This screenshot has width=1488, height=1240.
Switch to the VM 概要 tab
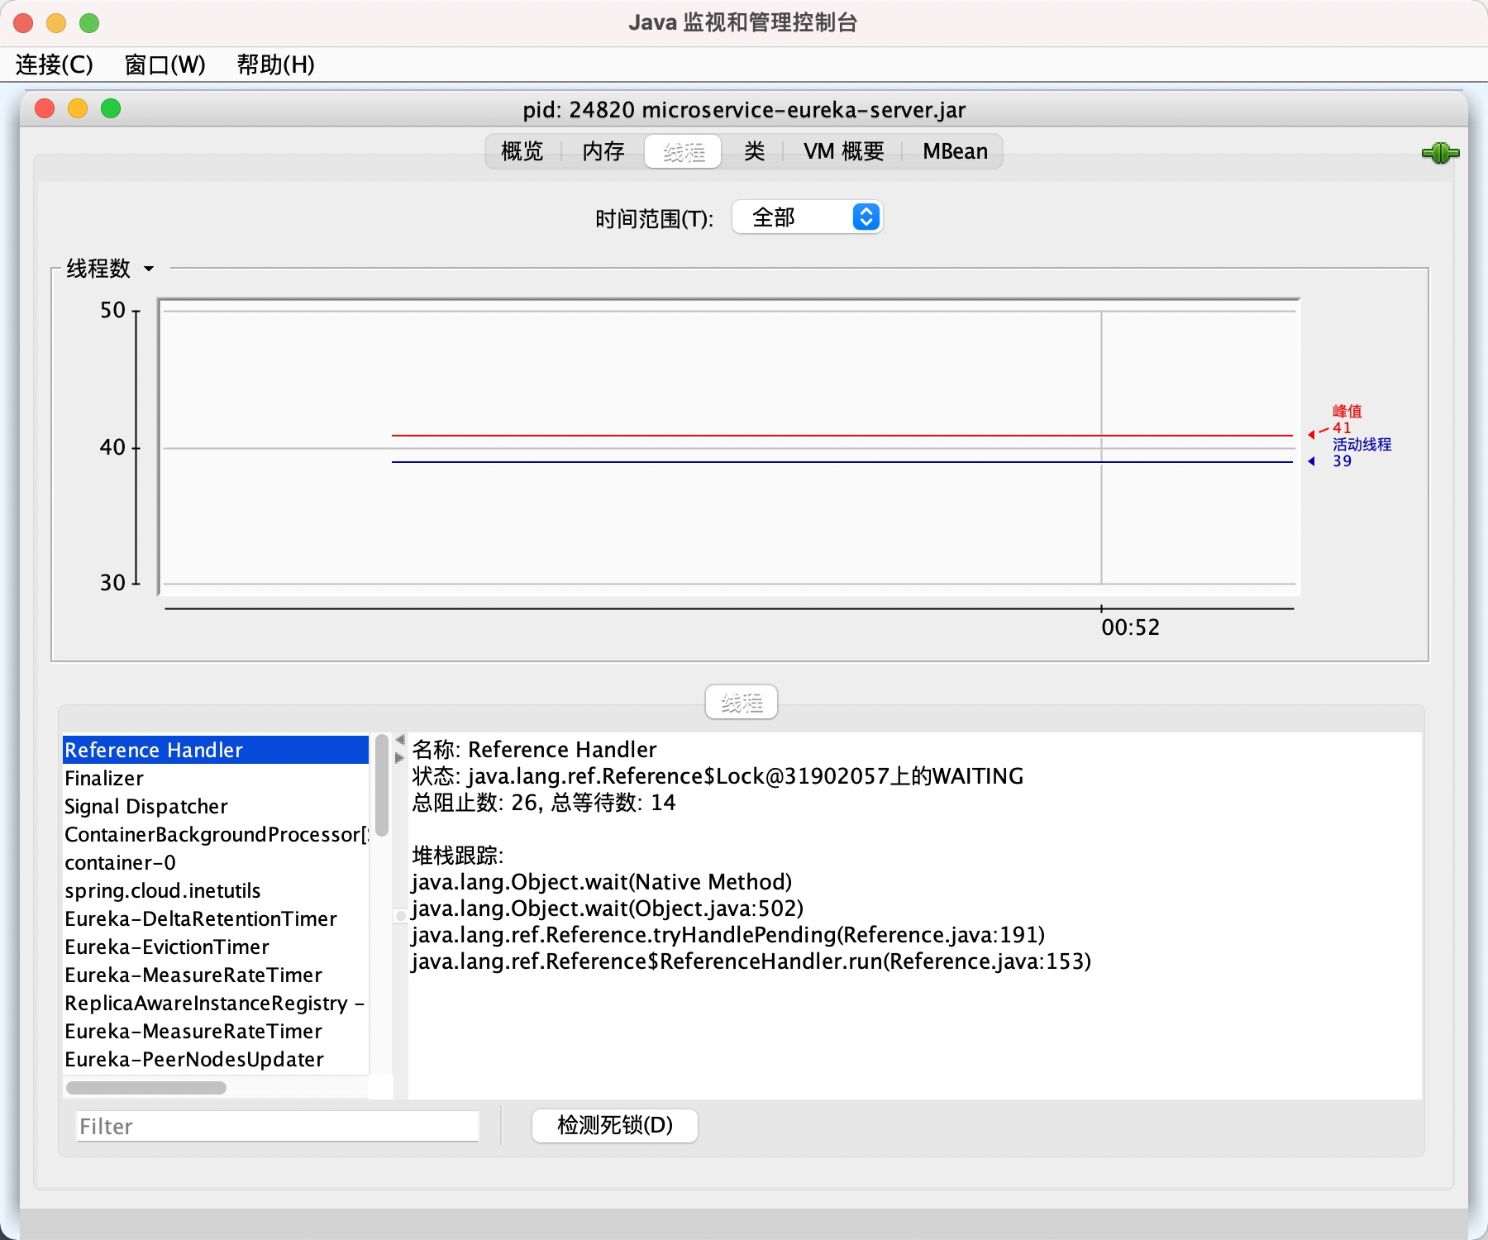(x=844, y=151)
